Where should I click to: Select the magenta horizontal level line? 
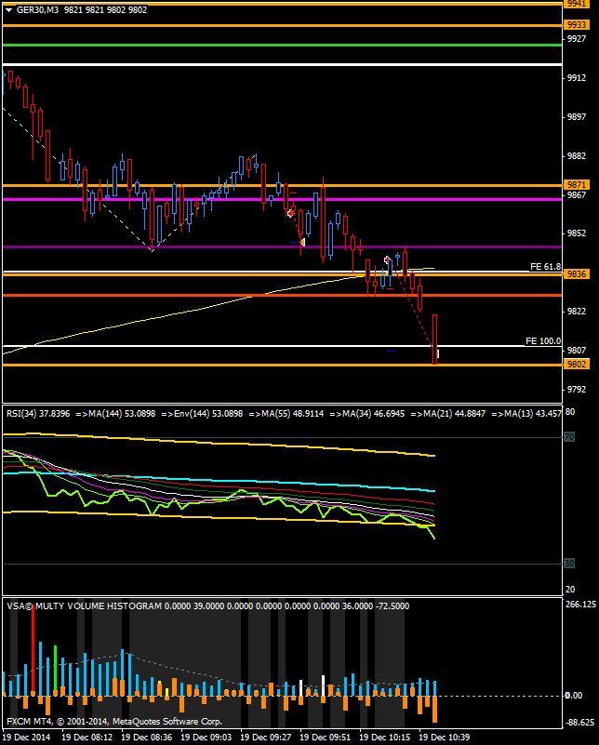279,199
